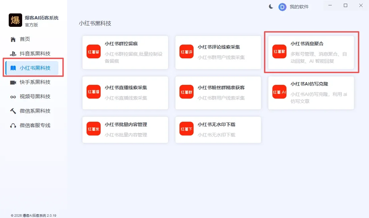Click the hammer icon beside 微信系黑科技

[13, 111]
